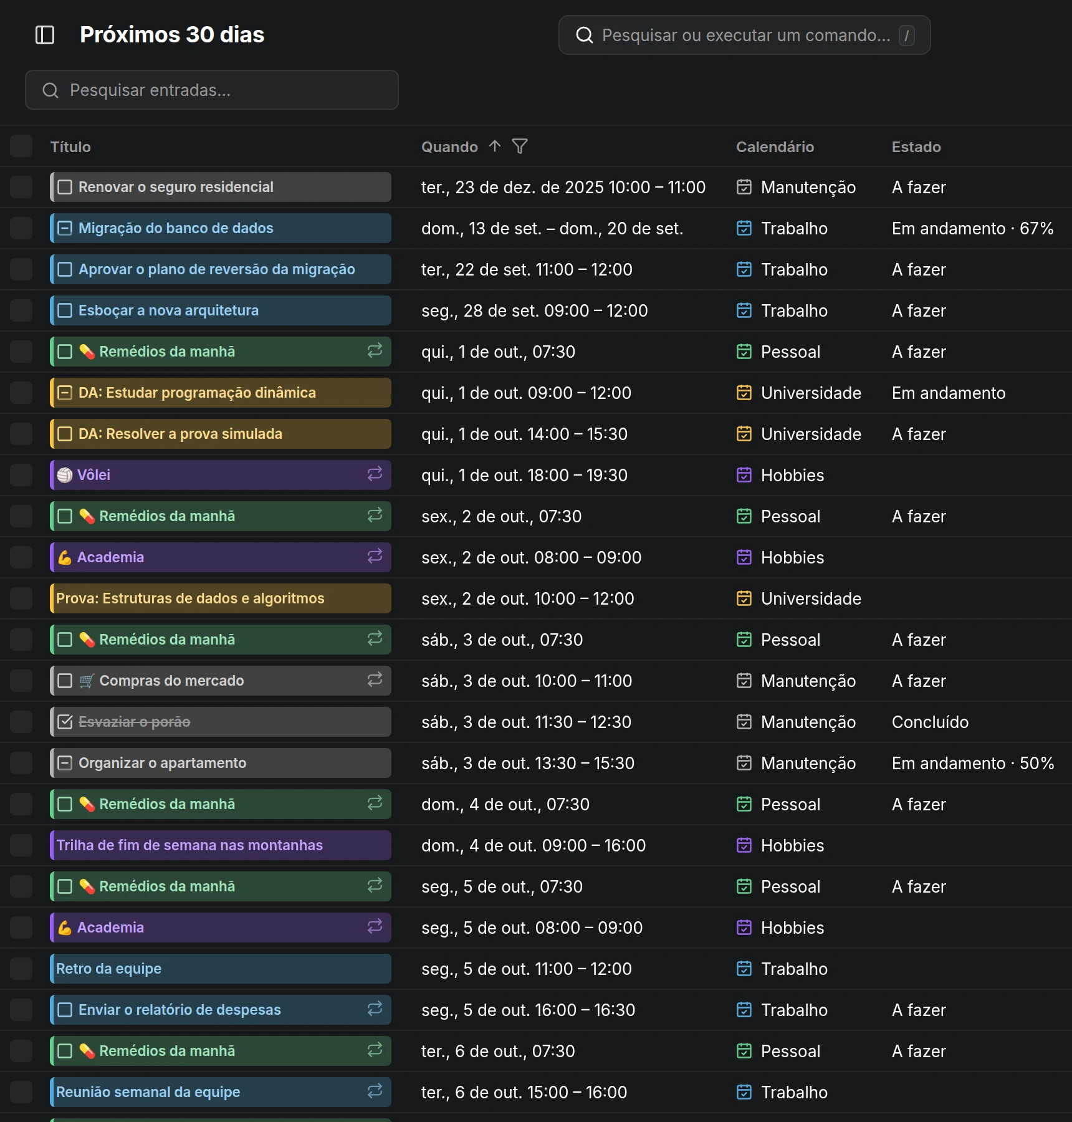Click the Próximos 30 dias heading
Screen dimensions: 1072x1122
click(172, 35)
